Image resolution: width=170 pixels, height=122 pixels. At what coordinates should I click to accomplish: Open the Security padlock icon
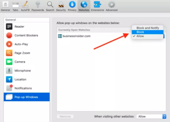coord(61,5)
